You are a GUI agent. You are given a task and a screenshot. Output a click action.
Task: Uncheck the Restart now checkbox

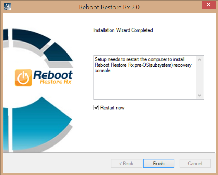(x=96, y=108)
